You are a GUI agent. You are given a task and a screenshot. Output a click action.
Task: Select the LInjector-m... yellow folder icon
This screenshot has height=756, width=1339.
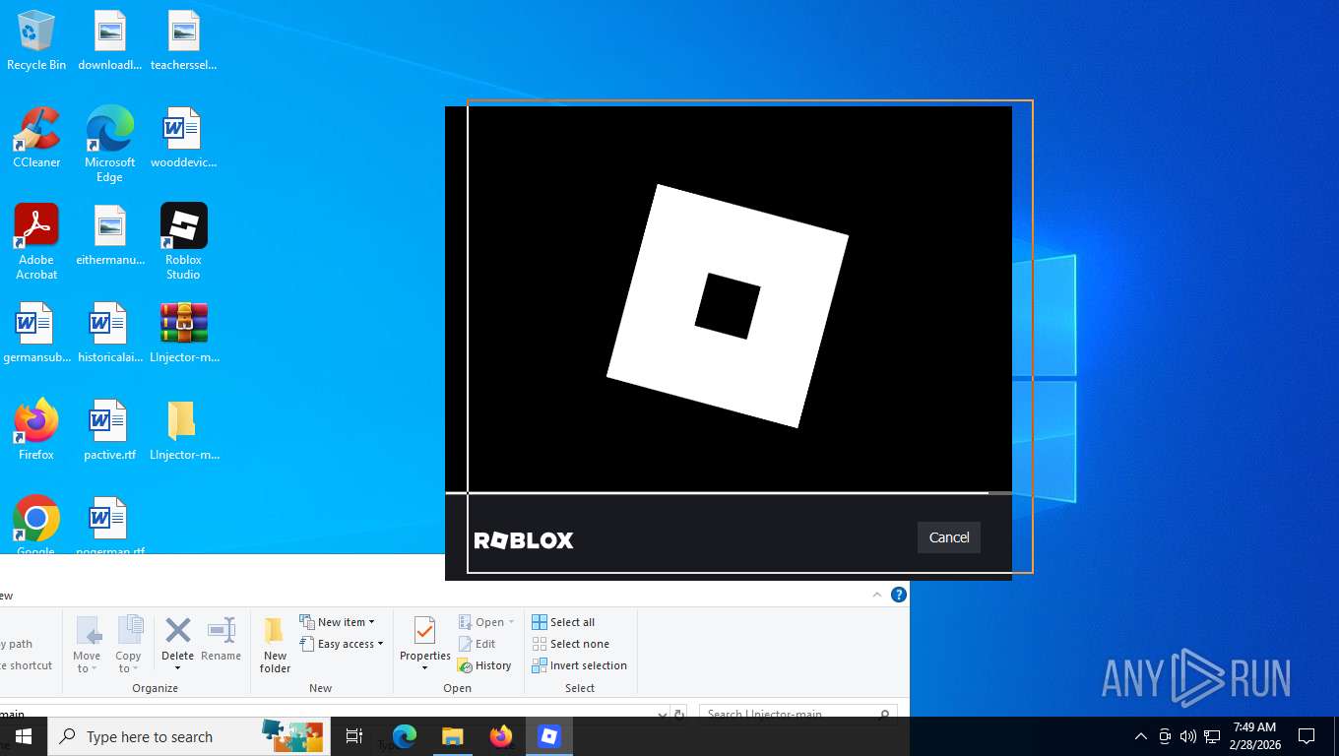pos(184,430)
